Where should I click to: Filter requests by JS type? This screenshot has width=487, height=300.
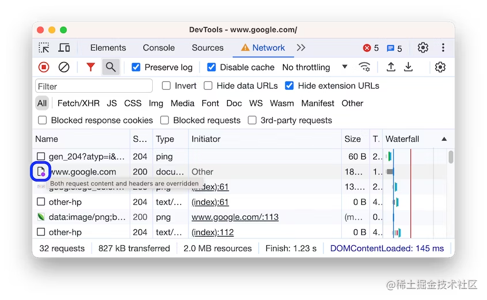coord(112,103)
